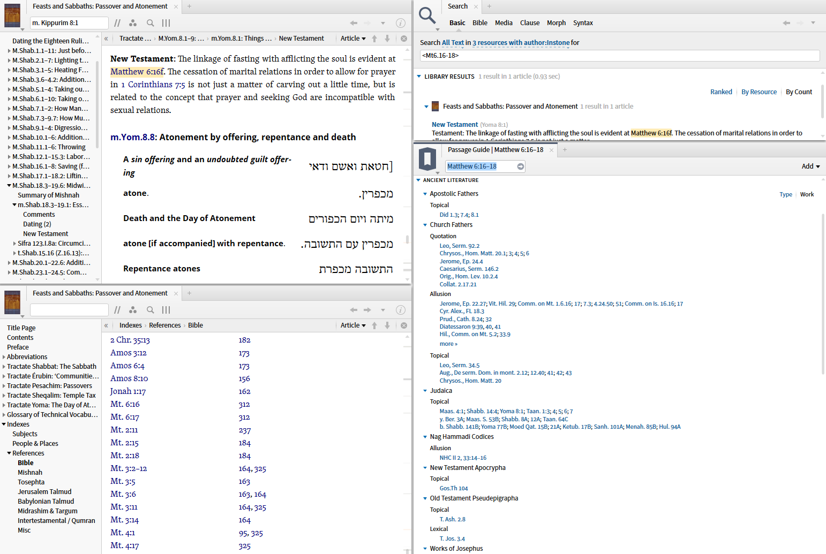The height and width of the screenshot is (554, 826).
Task: Open Article dropdown in bottom-left locator bar
Action: coord(353,325)
